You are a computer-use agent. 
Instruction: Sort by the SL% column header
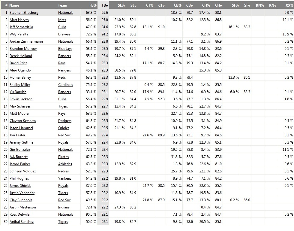[121, 5]
